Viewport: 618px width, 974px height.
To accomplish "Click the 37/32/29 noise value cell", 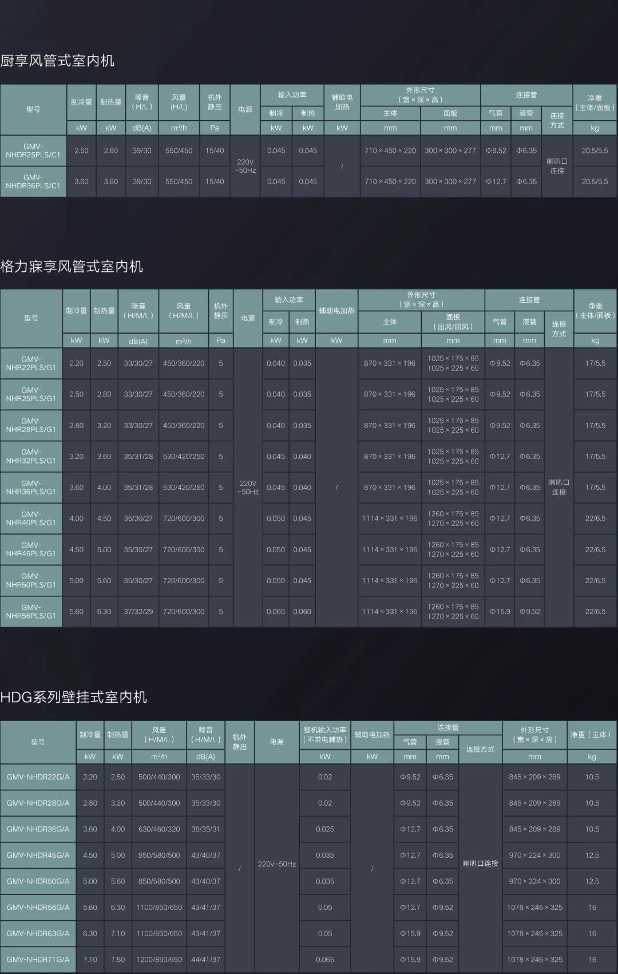I will [x=138, y=611].
